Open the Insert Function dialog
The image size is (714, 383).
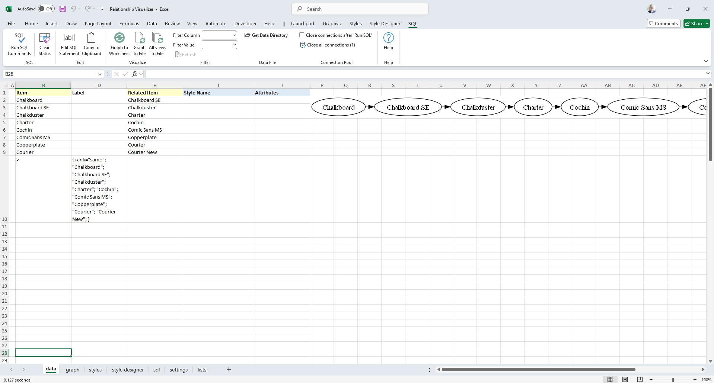[134, 74]
